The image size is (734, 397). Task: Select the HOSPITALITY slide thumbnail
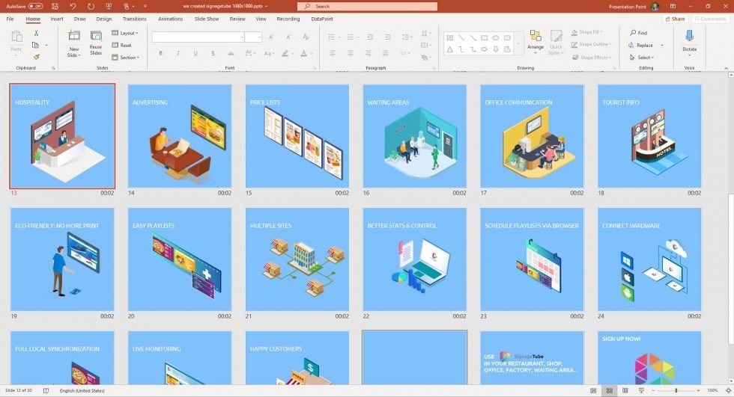[x=62, y=136]
